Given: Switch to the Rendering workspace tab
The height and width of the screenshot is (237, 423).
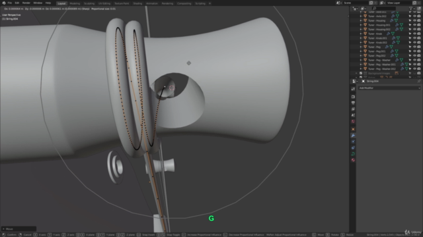Looking at the screenshot, I should [167, 3].
